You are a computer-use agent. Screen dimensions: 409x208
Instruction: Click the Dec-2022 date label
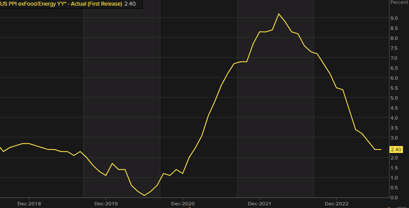(337, 204)
